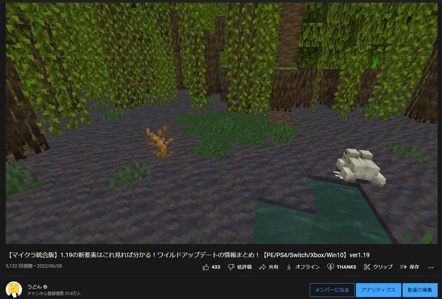This screenshot has width=442, height=299.
Task: Create a クリップ from this video
Action: [x=383, y=267]
